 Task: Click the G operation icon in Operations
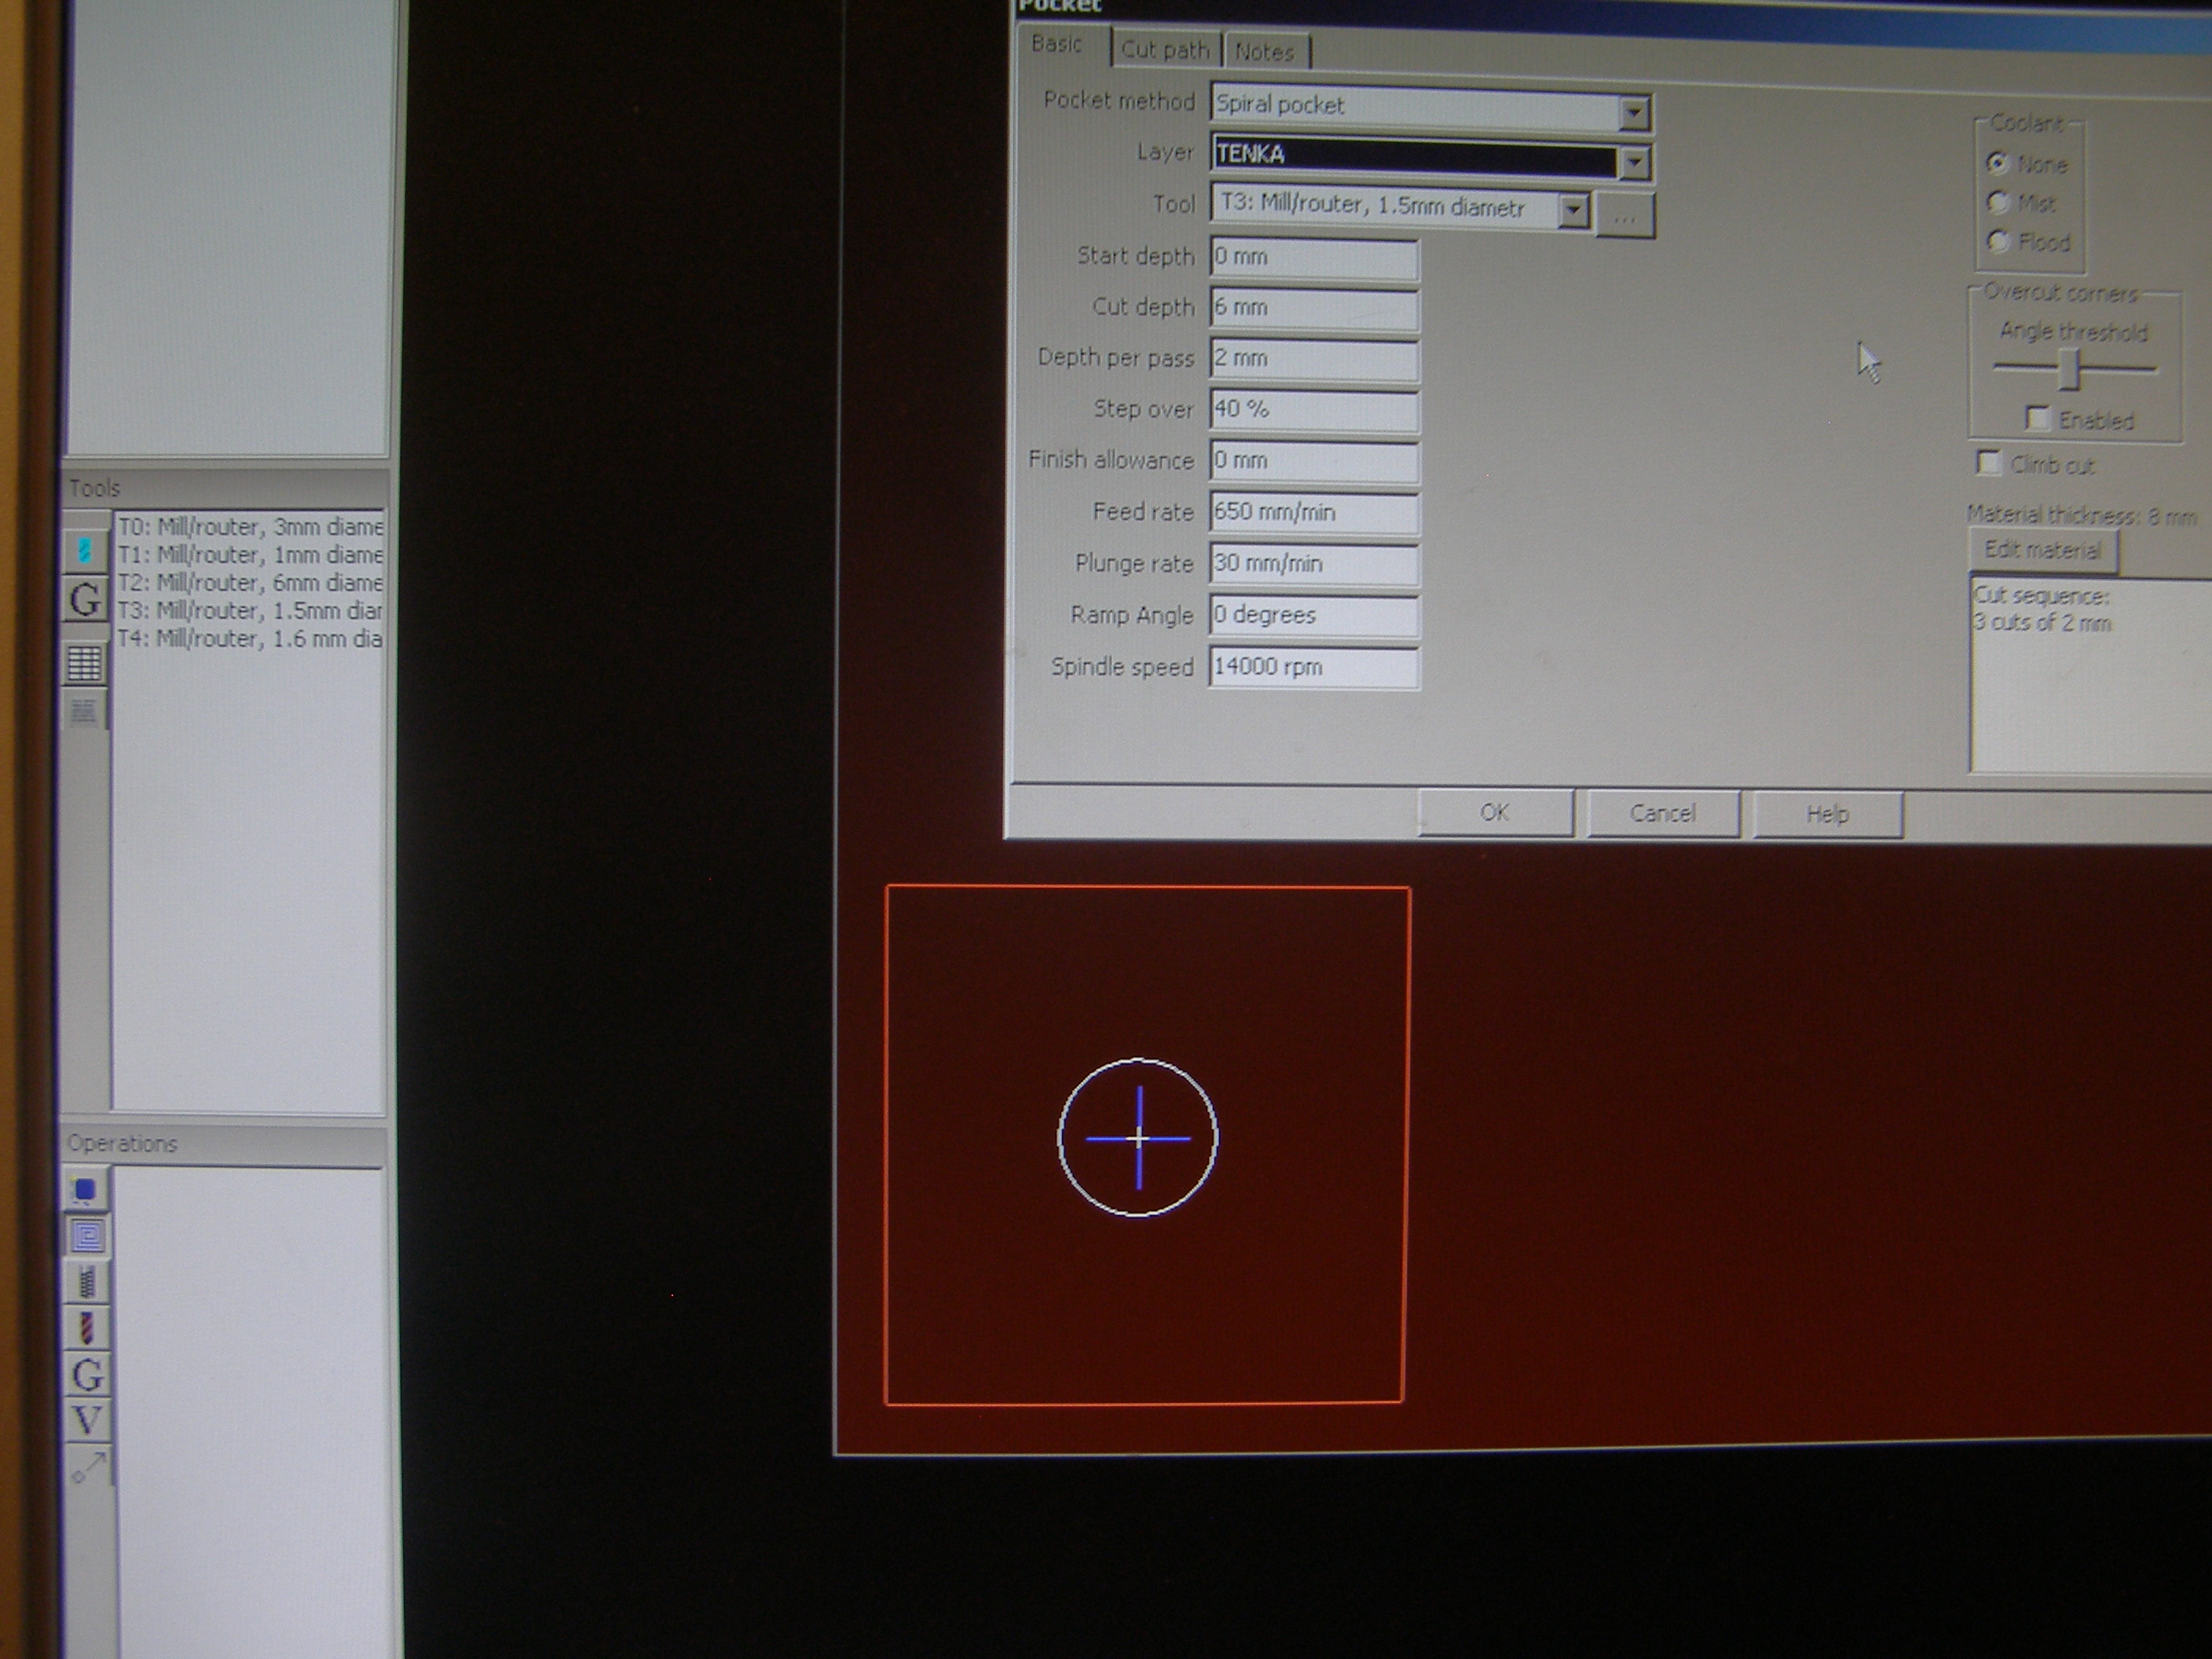87,1375
